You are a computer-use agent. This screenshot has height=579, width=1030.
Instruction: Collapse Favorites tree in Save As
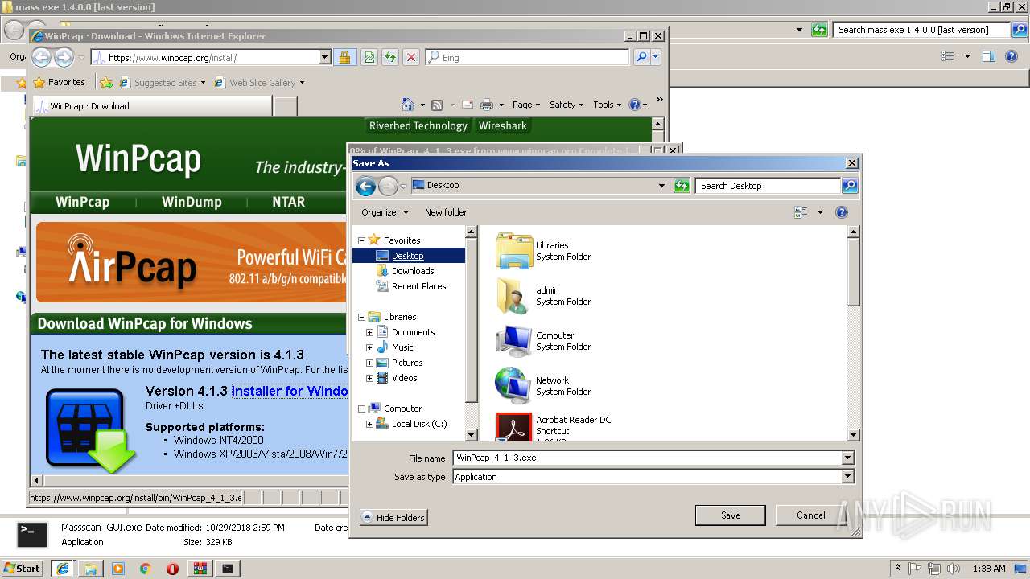[x=361, y=240]
